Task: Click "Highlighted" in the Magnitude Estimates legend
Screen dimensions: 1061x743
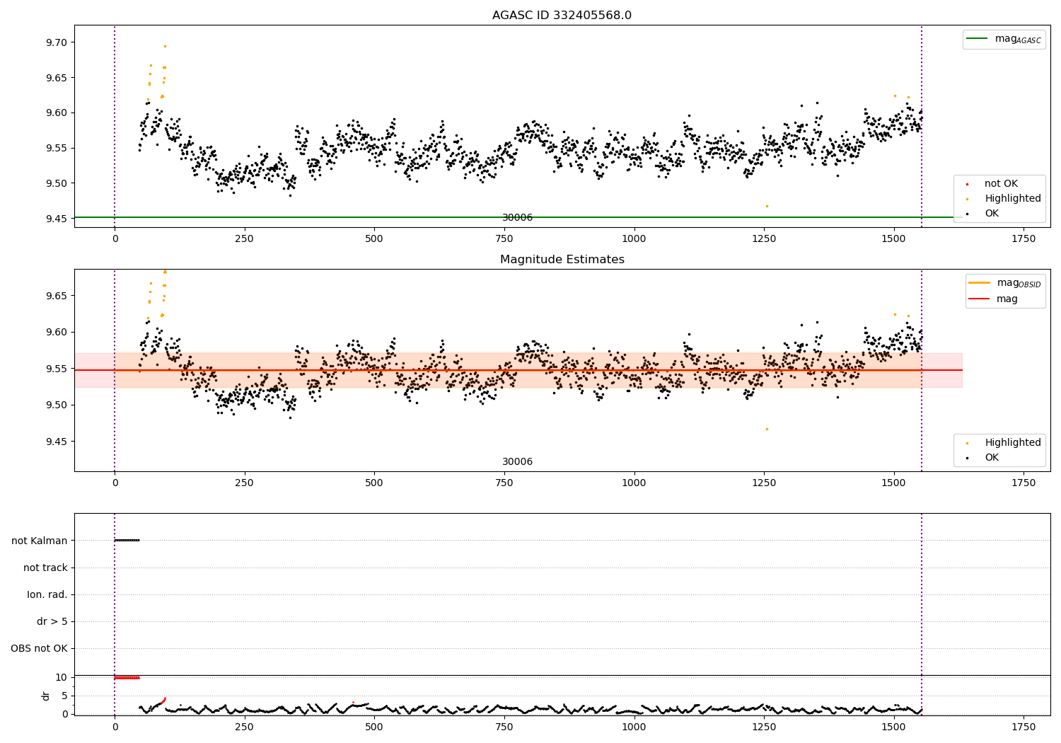Action: [1013, 443]
